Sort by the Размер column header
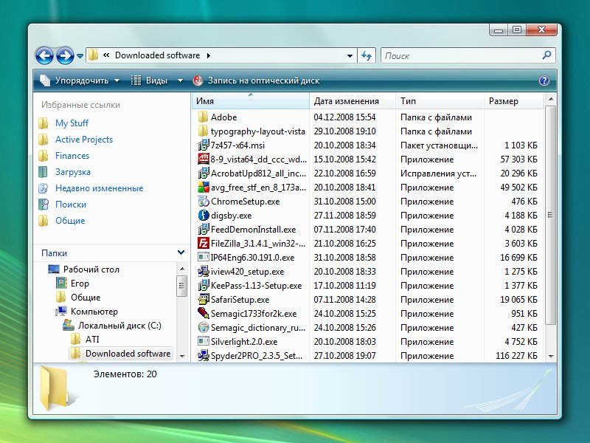The height and width of the screenshot is (443, 590). click(514, 101)
